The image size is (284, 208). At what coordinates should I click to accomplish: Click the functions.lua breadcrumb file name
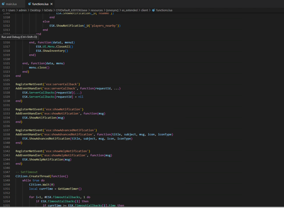pos(164,10)
